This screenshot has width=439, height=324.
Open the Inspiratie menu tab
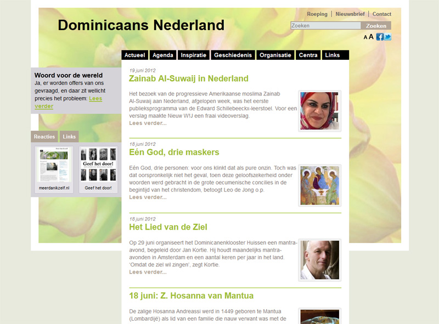tap(194, 55)
